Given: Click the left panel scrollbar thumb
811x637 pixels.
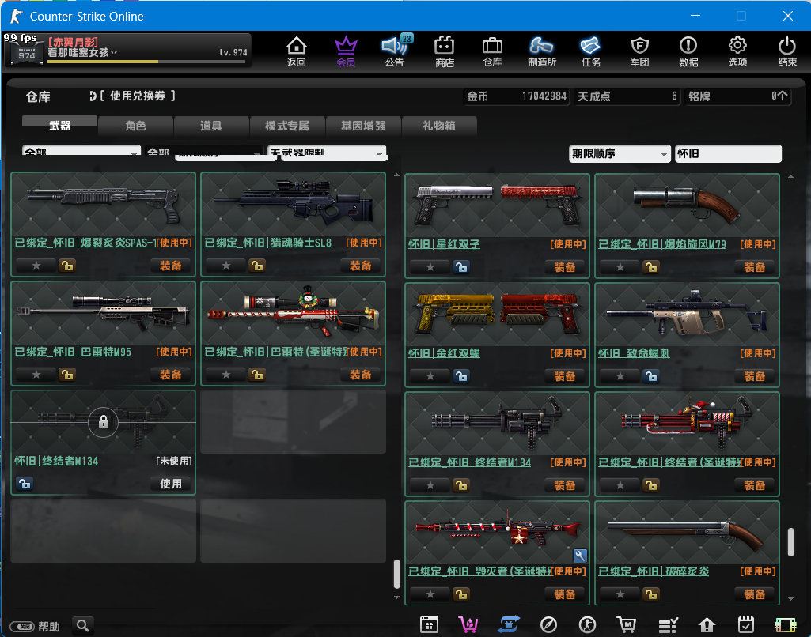Looking at the screenshot, I should click(x=396, y=574).
